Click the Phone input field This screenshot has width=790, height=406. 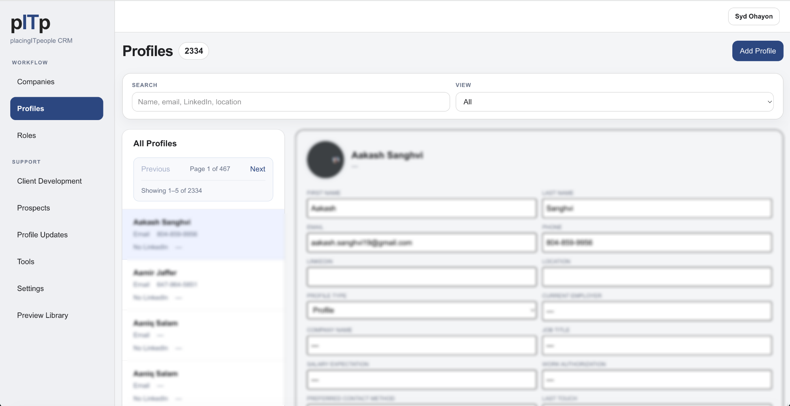(x=657, y=243)
